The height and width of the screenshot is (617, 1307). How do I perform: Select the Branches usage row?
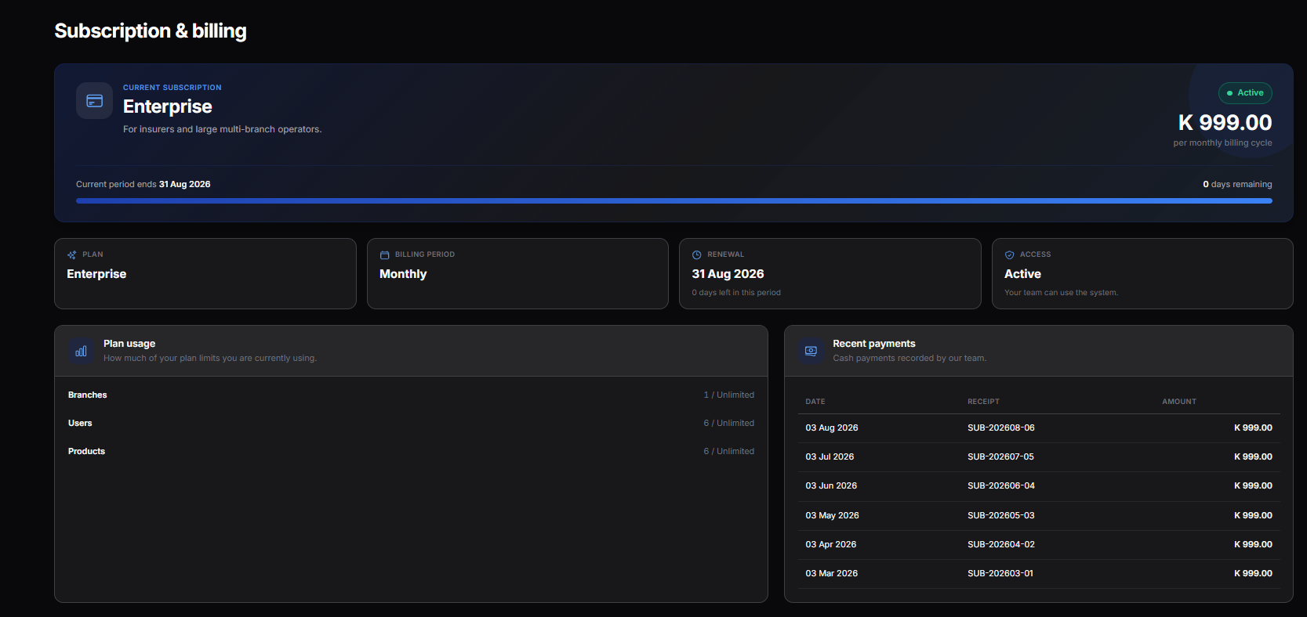[411, 395]
